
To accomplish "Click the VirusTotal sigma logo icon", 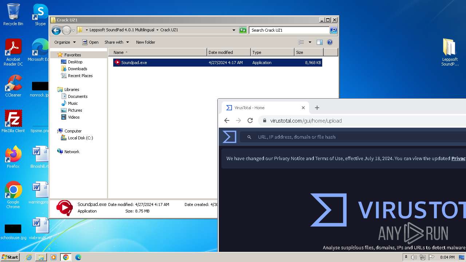I will click(x=229, y=137).
